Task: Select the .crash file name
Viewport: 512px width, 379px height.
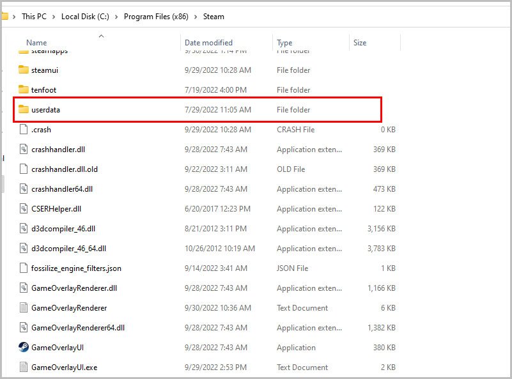Action: pos(41,130)
